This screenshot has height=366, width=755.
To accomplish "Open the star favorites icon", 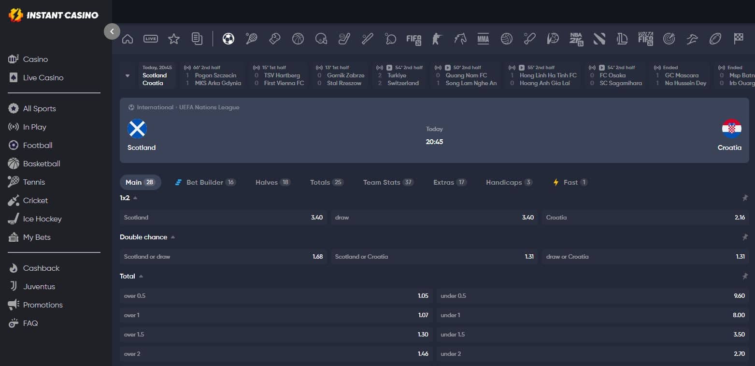I will (x=174, y=39).
